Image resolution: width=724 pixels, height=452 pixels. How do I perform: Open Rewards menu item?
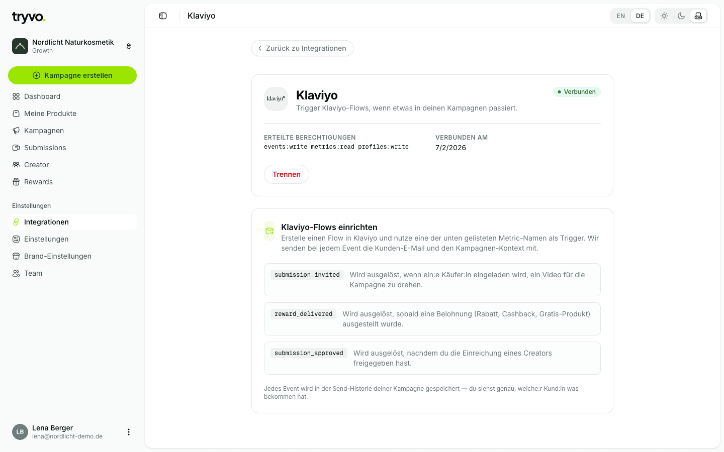pos(72,182)
